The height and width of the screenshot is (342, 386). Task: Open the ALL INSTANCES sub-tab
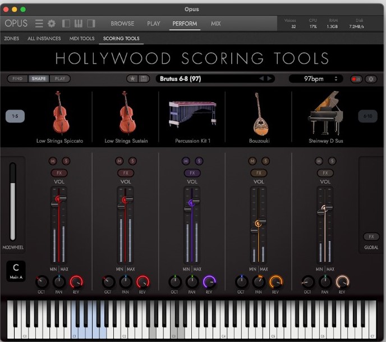click(44, 38)
